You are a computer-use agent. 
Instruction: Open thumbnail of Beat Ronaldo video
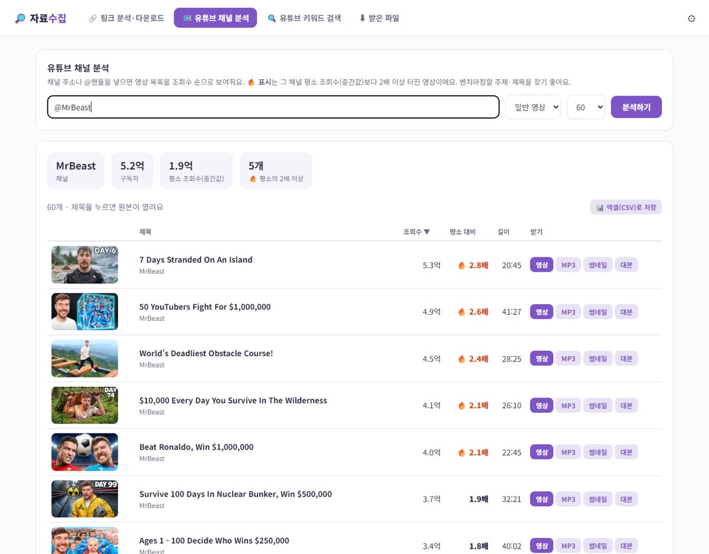point(84,452)
